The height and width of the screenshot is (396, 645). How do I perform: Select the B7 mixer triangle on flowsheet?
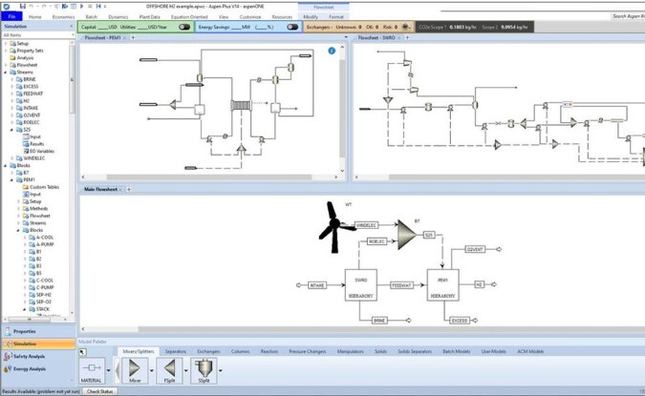pos(408,229)
